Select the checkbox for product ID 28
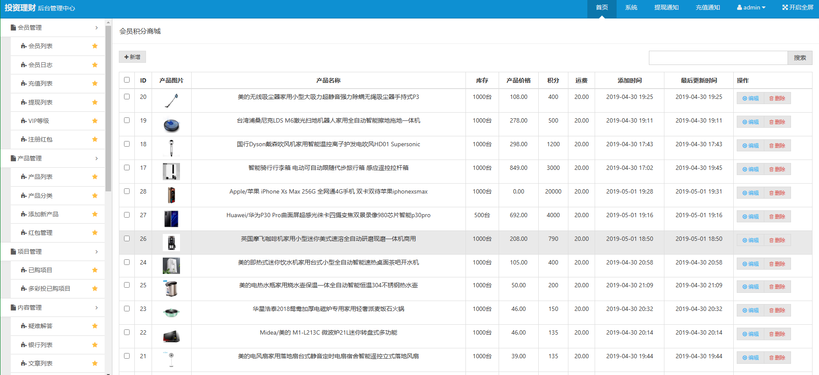The width and height of the screenshot is (819, 375). tap(127, 191)
